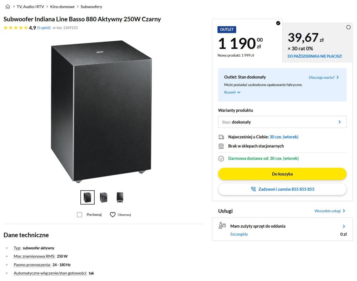Expand the Rozwiń outlet details

(x=232, y=92)
